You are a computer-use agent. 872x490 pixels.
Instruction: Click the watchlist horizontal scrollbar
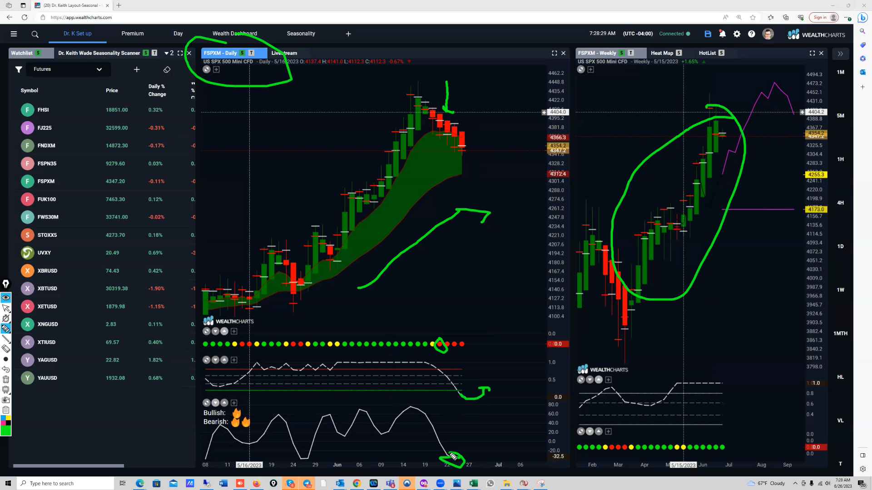[68, 465]
